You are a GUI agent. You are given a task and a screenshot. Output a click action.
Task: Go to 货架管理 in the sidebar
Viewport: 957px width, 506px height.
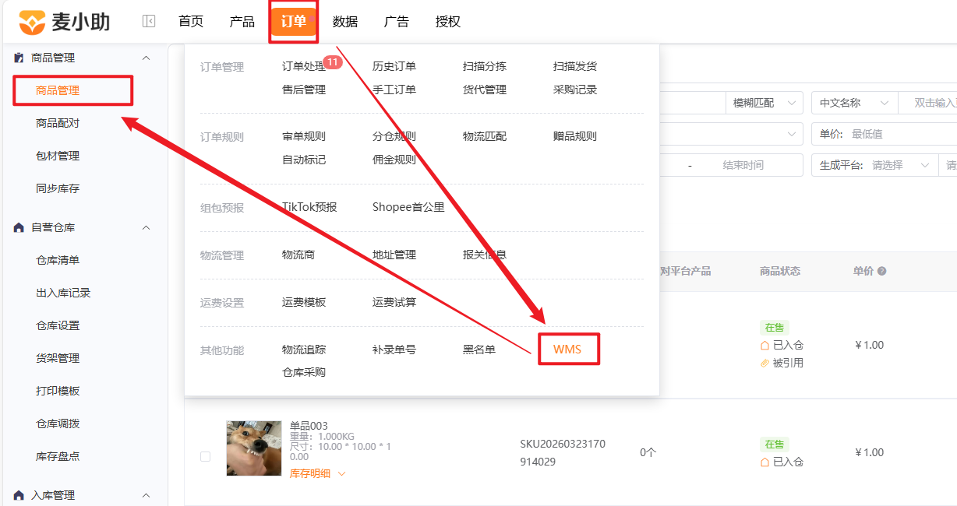(x=58, y=358)
